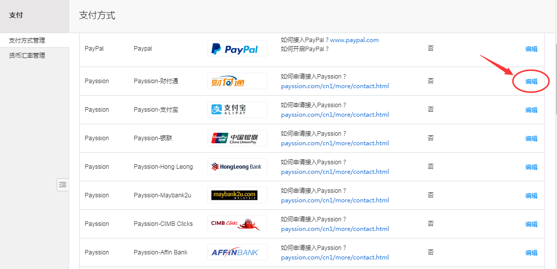This screenshot has height=269, width=557.
Task: Click the vertical scrollbar on the right
Action: point(554,75)
